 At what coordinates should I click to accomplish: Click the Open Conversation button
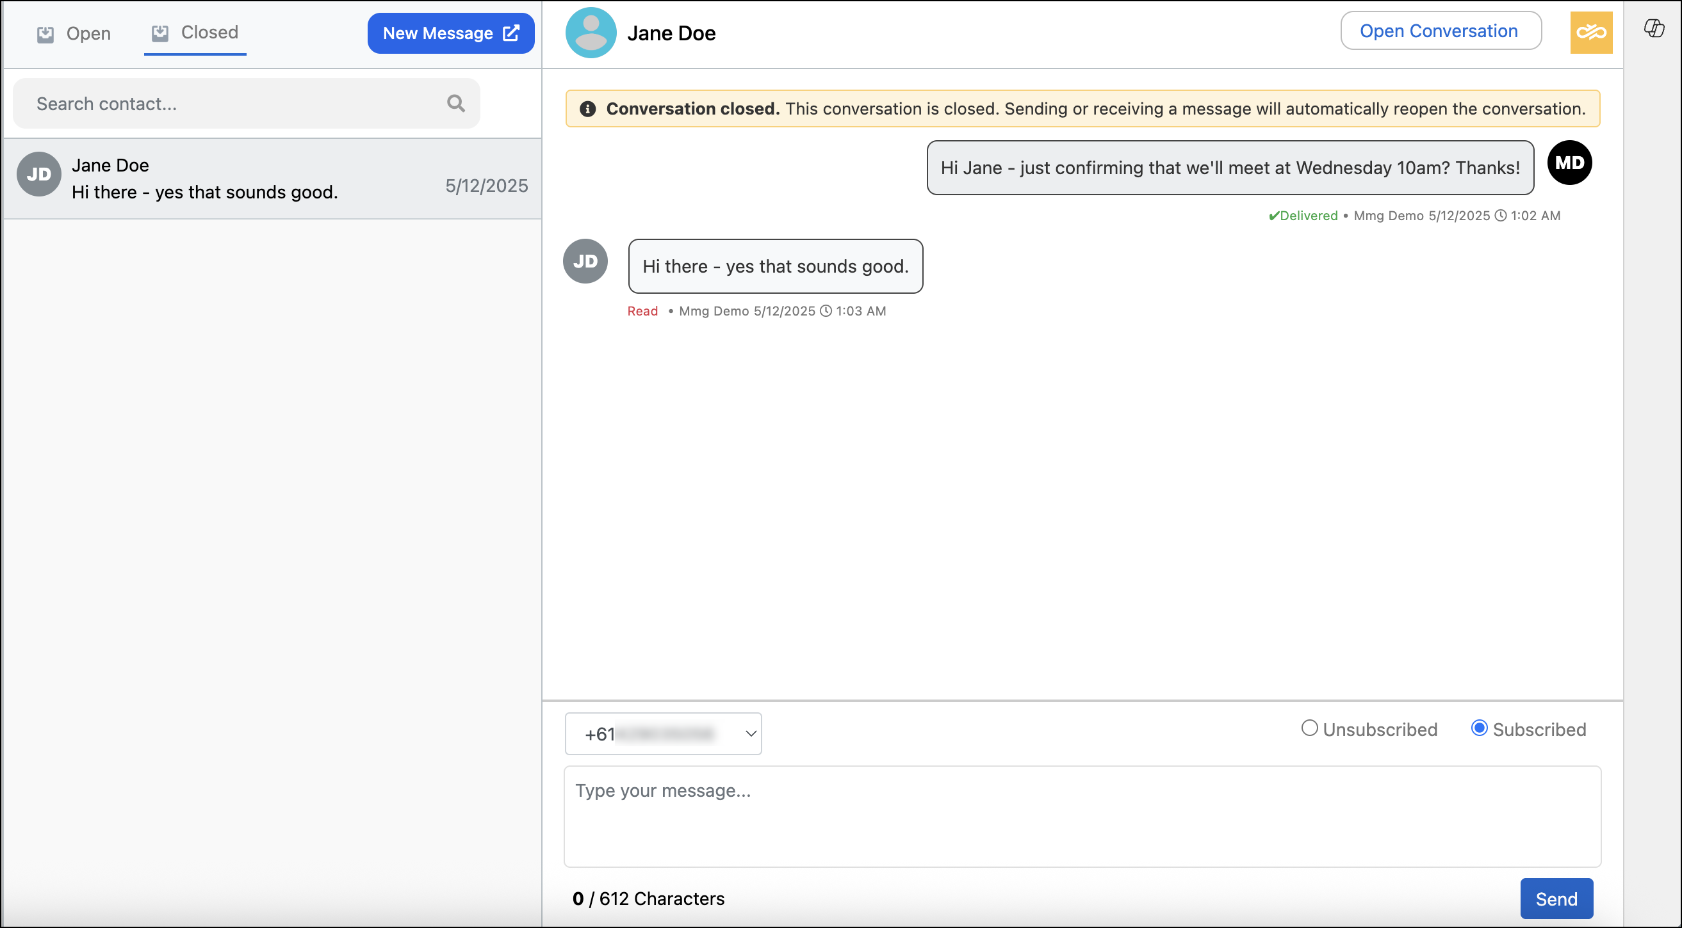click(x=1441, y=30)
